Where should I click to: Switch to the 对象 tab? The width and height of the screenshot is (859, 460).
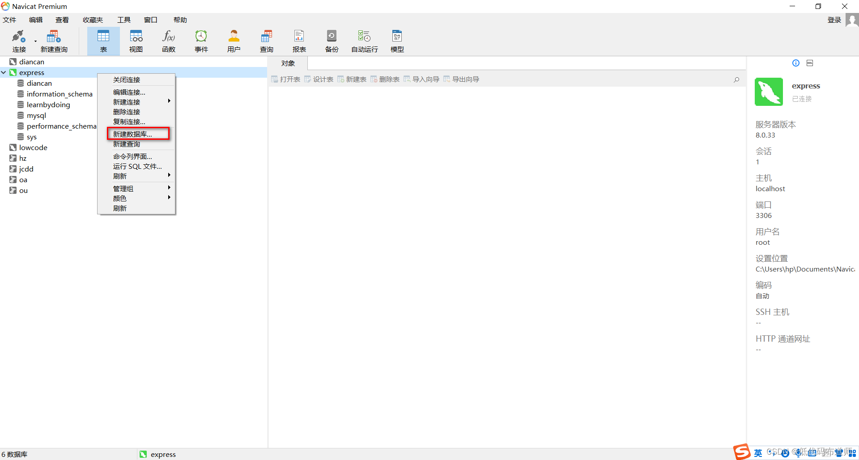(288, 63)
